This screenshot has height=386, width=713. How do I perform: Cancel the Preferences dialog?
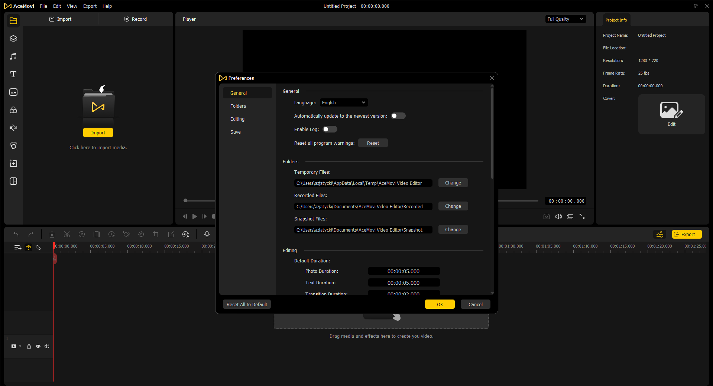point(476,304)
